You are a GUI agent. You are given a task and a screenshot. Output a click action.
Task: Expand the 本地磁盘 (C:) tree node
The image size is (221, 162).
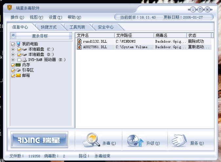pyautogui.click(x=13, y=49)
